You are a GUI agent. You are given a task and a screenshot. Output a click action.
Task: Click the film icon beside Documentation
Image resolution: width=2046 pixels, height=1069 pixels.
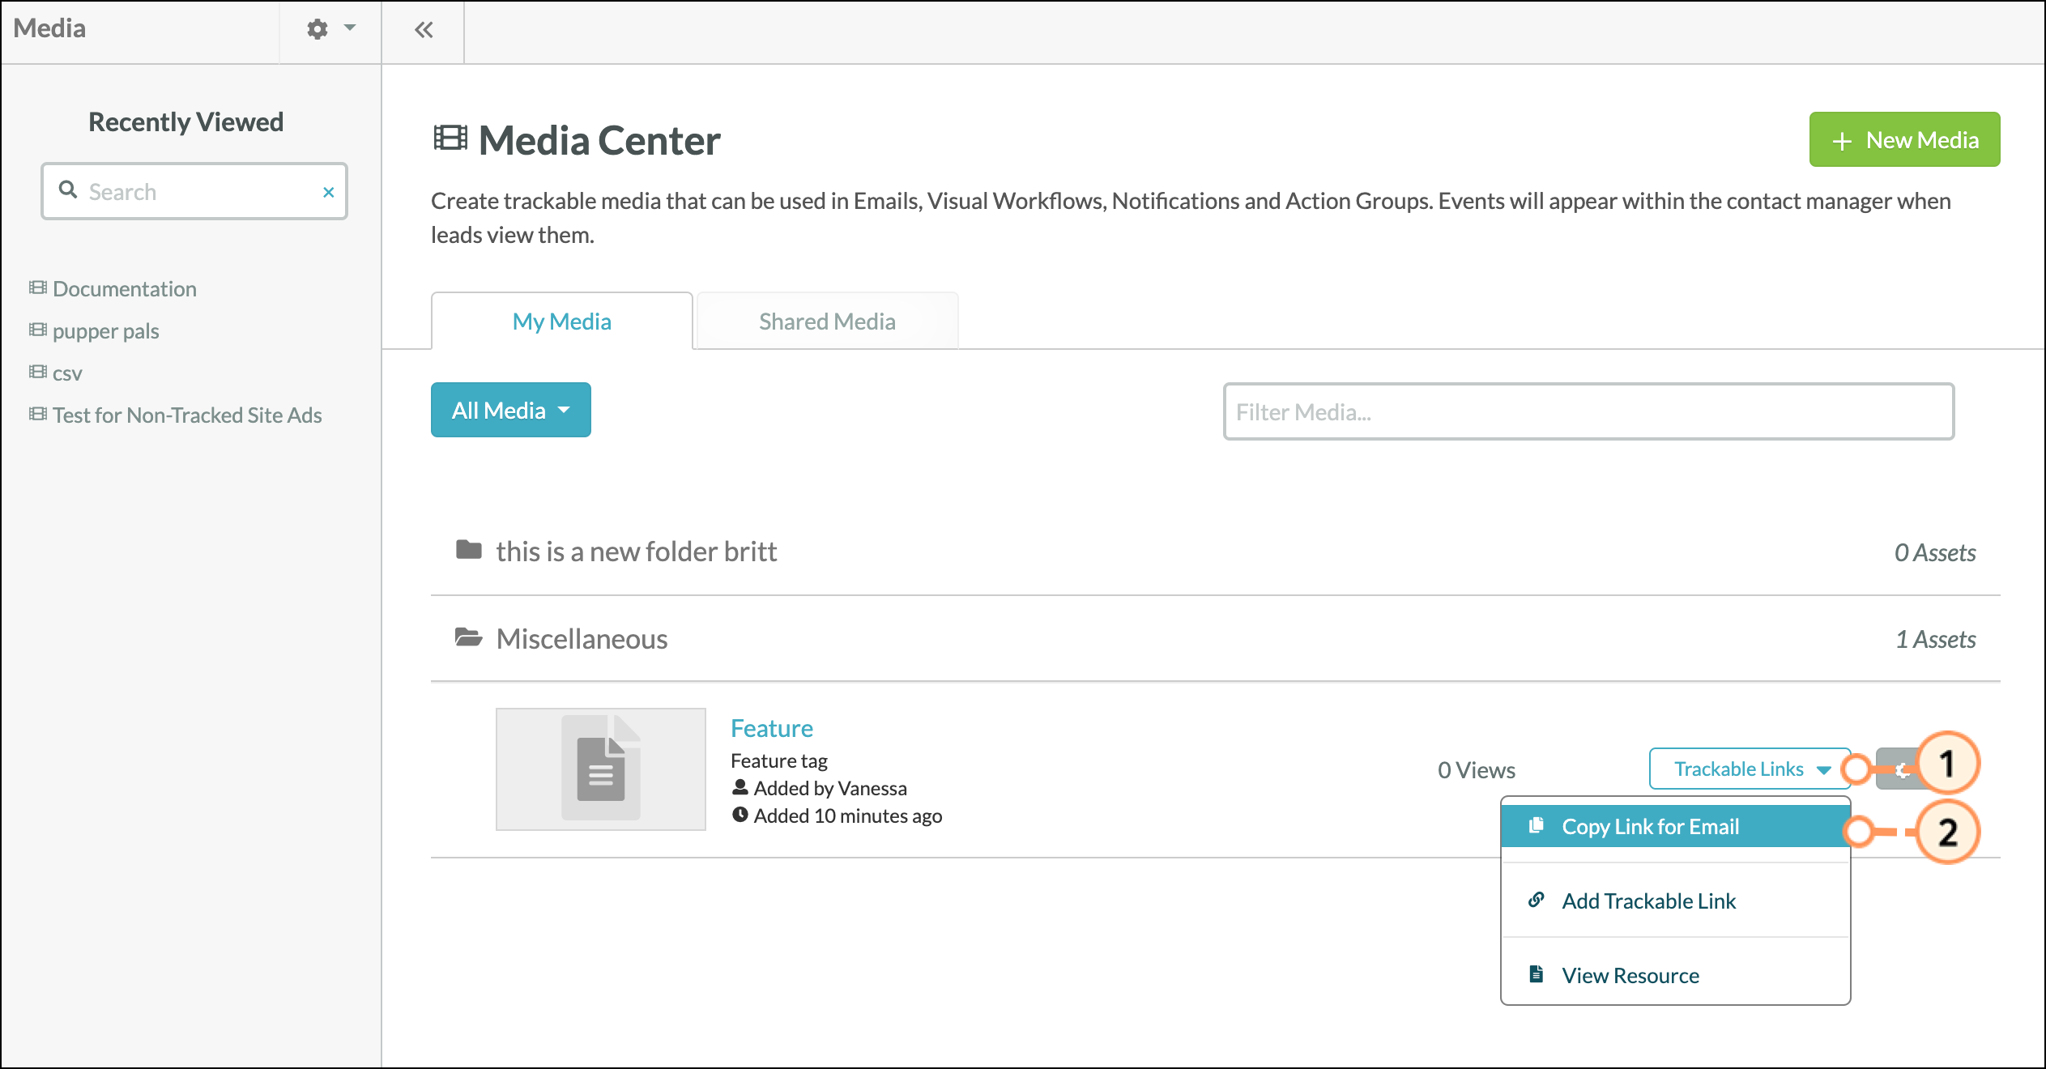(x=38, y=287)
